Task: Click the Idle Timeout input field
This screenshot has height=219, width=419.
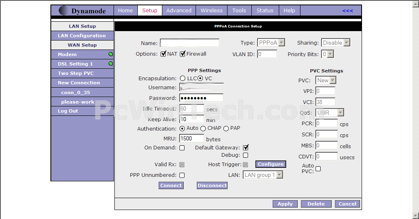Action: click(x=191, y=108)
